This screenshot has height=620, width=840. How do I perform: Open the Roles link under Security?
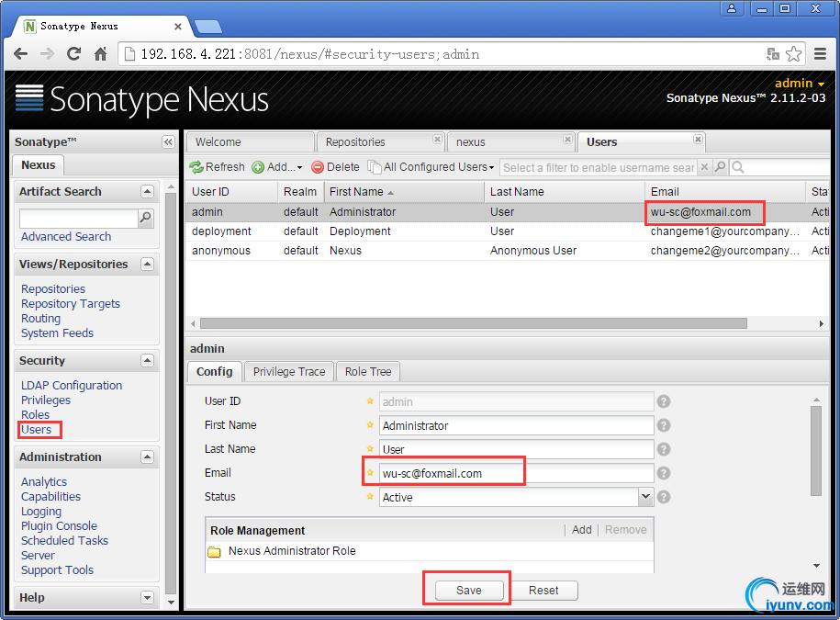click(x=35, y=415)
